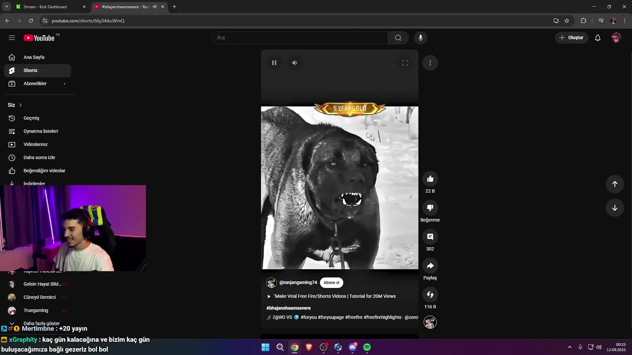Open the @ranjangaming74 channel link
632x355 pixels.
click(x=298, y=283)
